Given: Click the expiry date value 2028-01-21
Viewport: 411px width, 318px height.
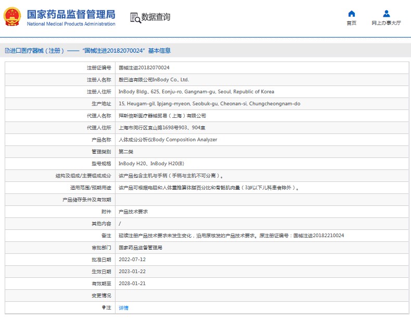Looking at the screenshot, I should click(x=132, y=284).
